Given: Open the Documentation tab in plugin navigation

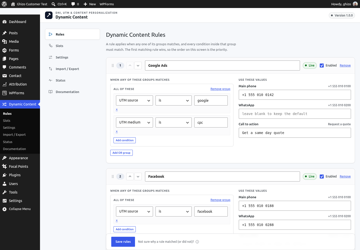Looking at the screenshot, I should [72, 92].
